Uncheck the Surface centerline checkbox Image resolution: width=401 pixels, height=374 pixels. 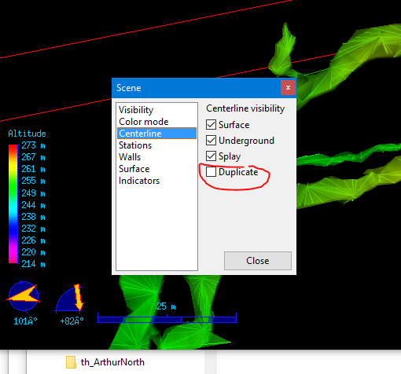(211, 125)
